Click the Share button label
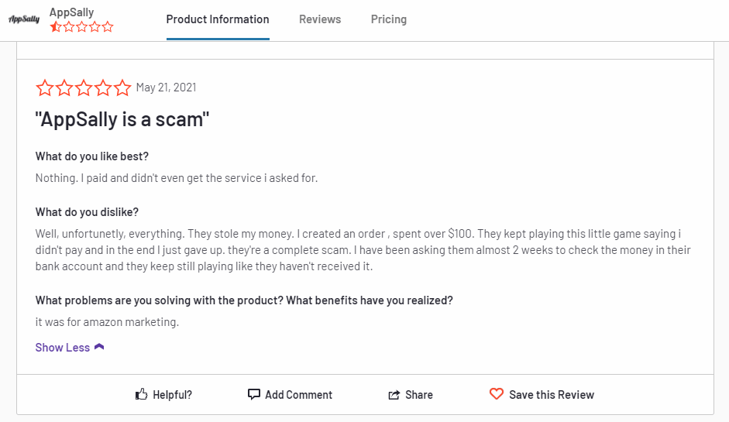Viewport: 729px width, 422px height. pos(419,395)
